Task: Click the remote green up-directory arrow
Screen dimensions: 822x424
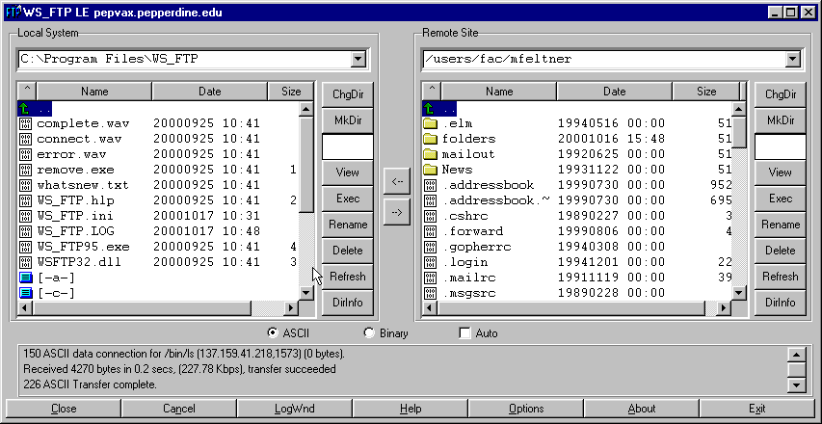Action: pyautogui.click(x=429, y=109)
